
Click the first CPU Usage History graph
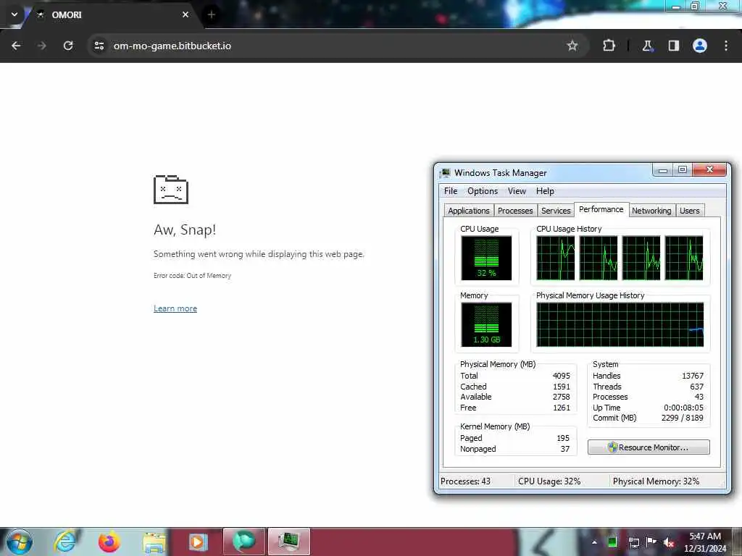(x=556, y=258)
